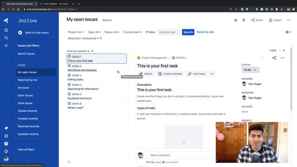Select My open issues in sidebar
297x167 pixels.
coord(35,72)
